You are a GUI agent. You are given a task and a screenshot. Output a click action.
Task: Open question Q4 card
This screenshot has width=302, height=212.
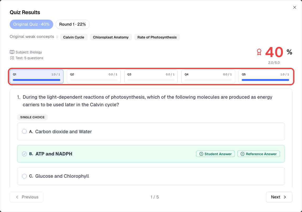click(x=208, y=77)
